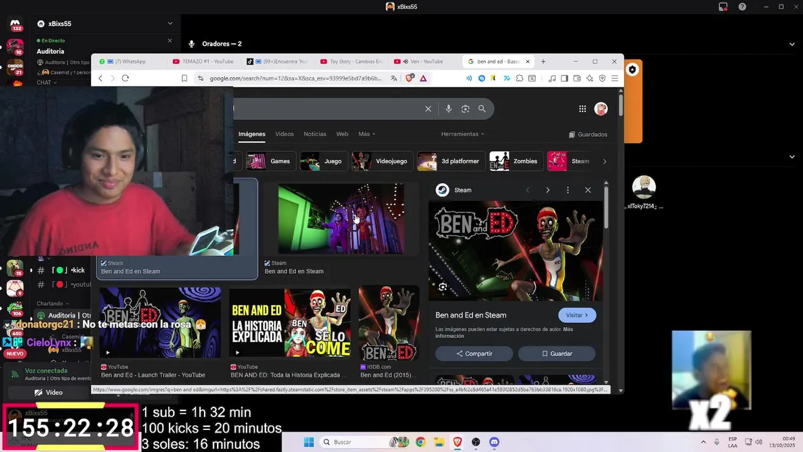Switch to the WhatsApp browser tab
This screenshot has width=803, height=452.
[130, 62]
